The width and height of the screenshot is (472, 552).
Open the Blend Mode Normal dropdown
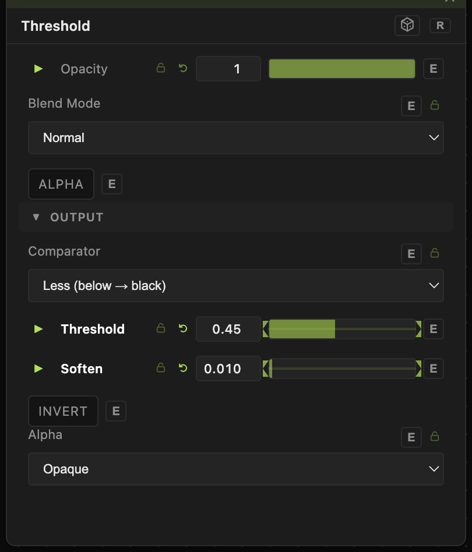pos(236,137)
